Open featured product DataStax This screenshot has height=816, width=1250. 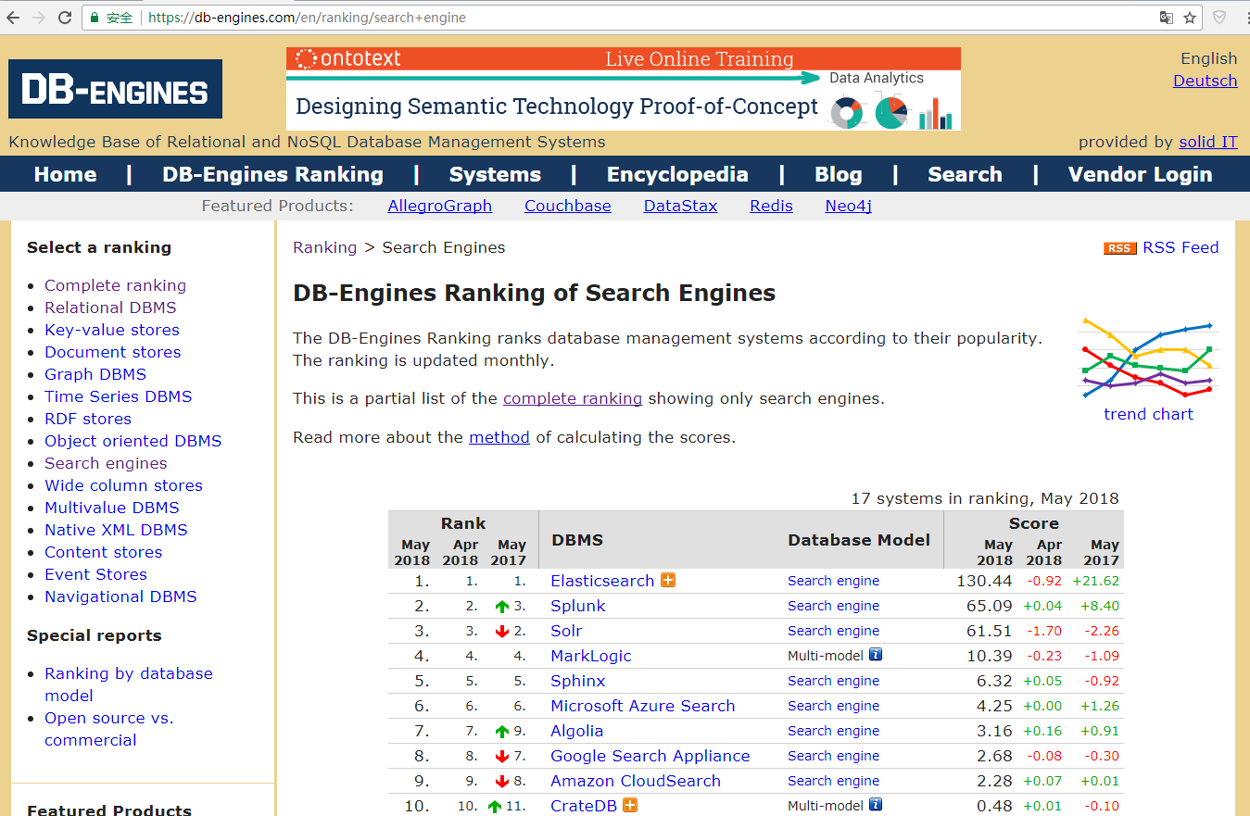pos(680,206)
